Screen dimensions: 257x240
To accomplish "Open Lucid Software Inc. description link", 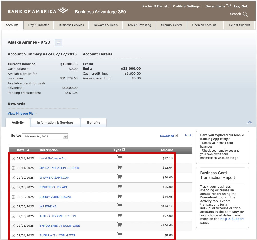I will coord(53,158).
